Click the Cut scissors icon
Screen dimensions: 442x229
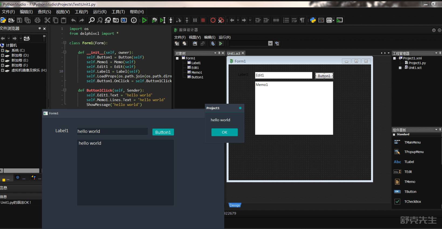pos(47,20)
